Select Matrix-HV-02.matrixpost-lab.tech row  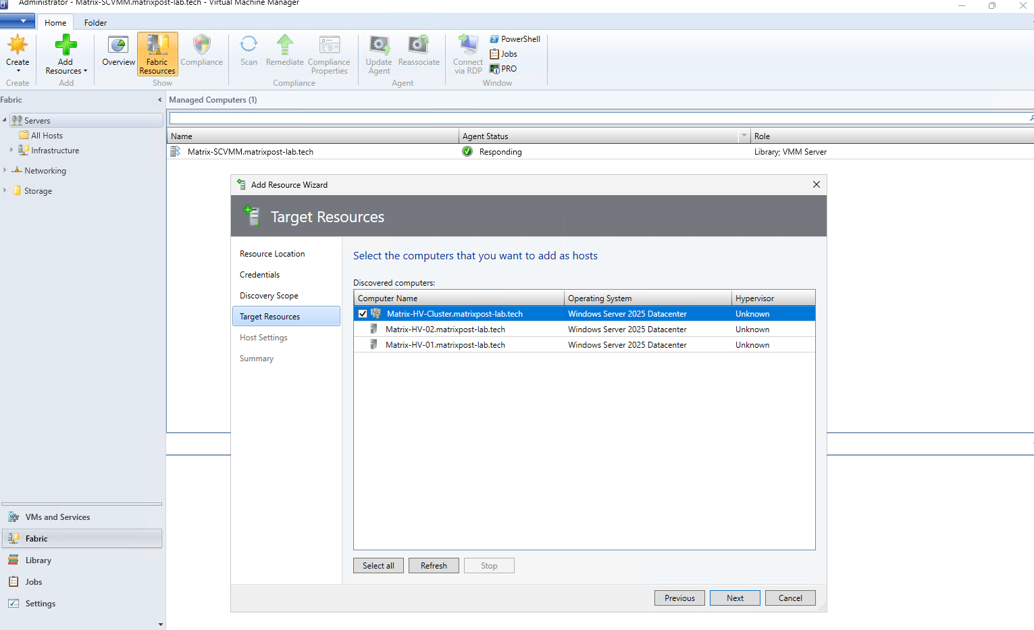click(x=584, y=330)
